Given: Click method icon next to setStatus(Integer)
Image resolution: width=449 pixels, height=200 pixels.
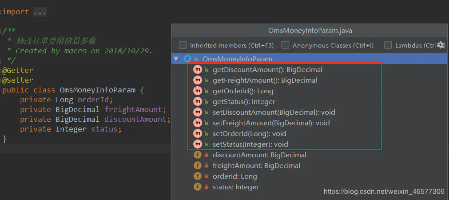Looking at the screenshot, I should click(198, 144).
